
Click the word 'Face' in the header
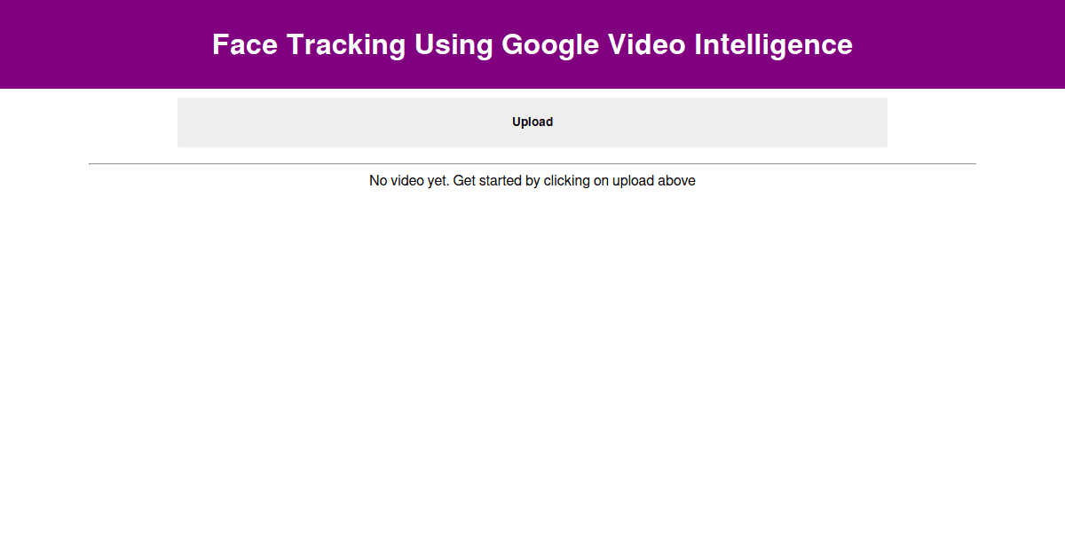[245, 44]
